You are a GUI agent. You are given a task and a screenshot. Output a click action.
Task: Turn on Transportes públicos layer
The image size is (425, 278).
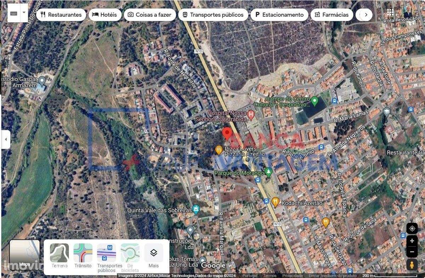coord(107,258)
